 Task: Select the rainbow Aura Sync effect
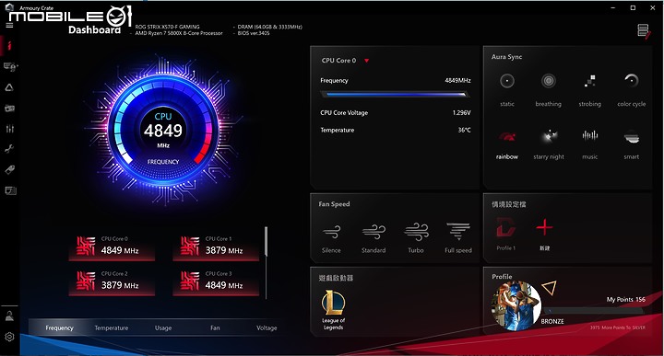click(x=507, y=144)
